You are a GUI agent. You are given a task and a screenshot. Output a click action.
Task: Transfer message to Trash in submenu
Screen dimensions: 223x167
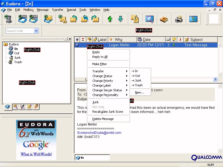(x=140, y=85)
